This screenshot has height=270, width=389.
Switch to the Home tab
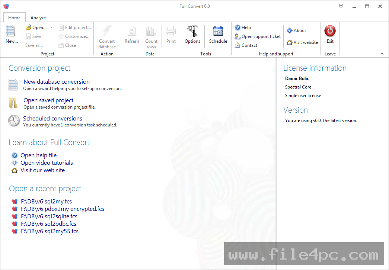(15, 17)
